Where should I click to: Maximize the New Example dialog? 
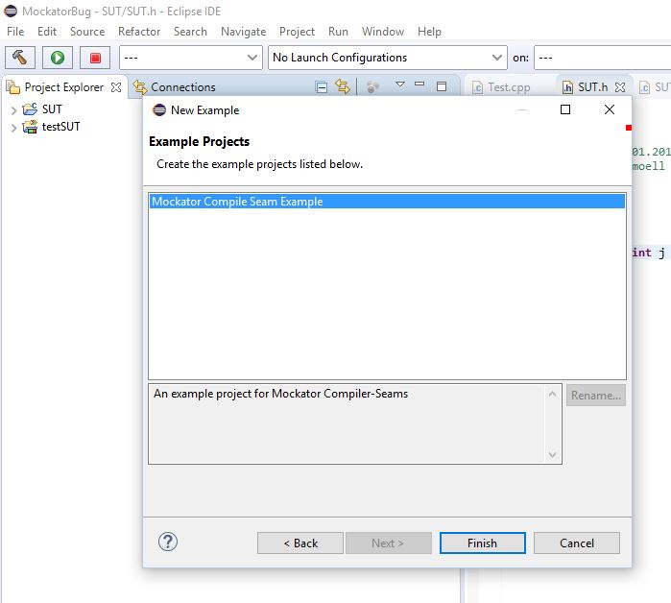pyautogui.click(x=565, y=109)
